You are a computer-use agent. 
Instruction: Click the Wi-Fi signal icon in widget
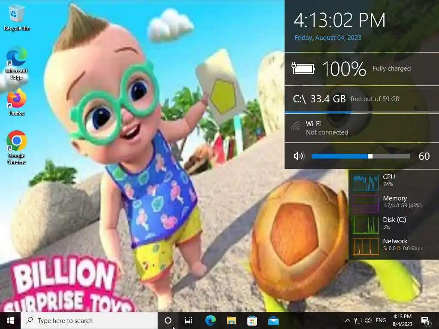[296, 127]
